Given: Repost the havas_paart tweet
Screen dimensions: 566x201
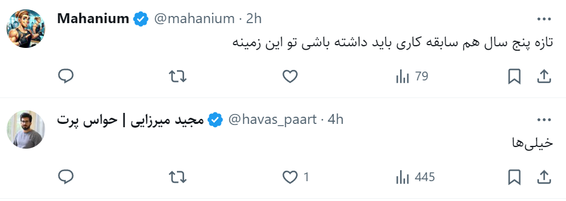Looking at the screenshot, I should 177,177.
